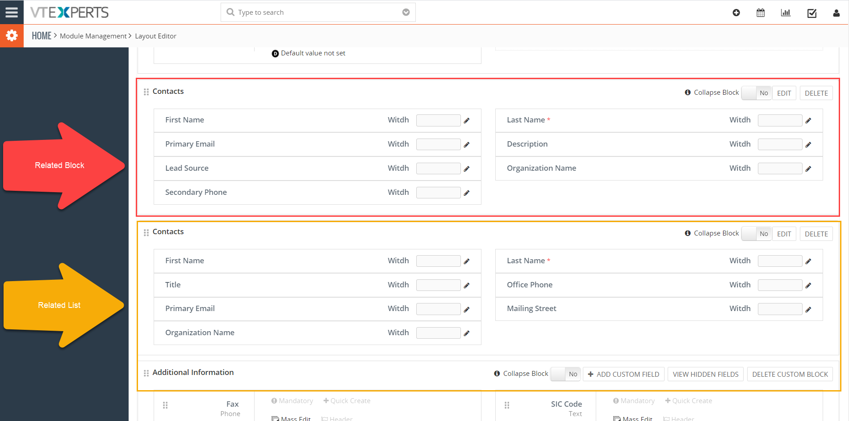Toggle Header option for Fax field
Screen dimensions: 849x421
337,418
